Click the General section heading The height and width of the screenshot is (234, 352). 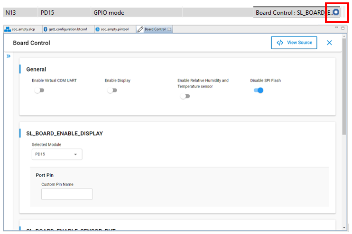click(x=36, y=70)
